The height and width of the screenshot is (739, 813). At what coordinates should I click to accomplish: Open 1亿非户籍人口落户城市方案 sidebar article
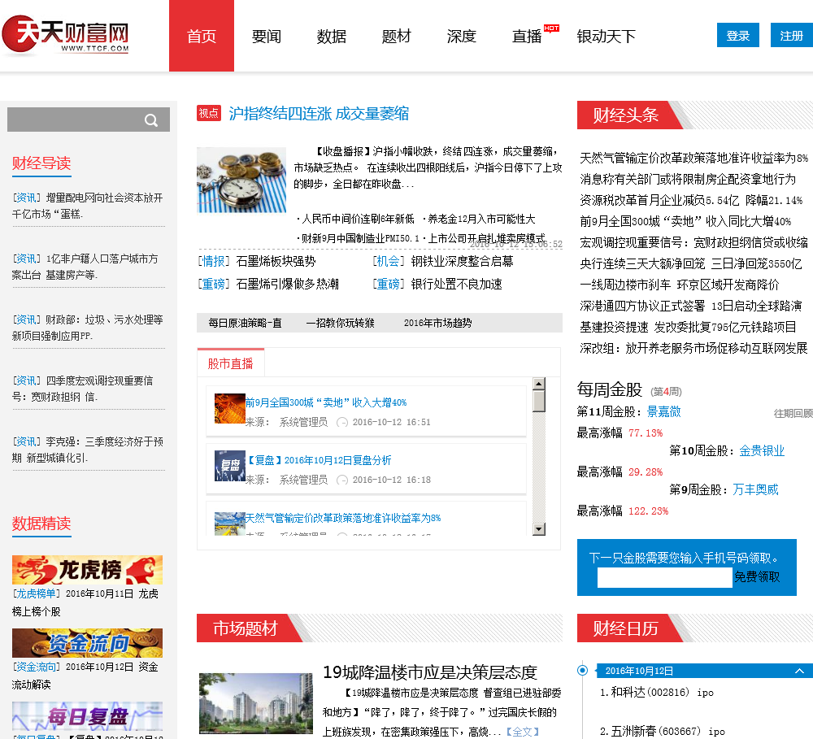[x=85, y=267]
